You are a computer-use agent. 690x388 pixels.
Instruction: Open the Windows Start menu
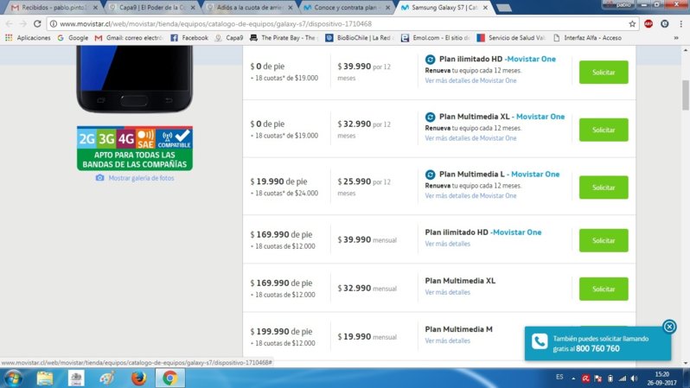pos(13,378)
